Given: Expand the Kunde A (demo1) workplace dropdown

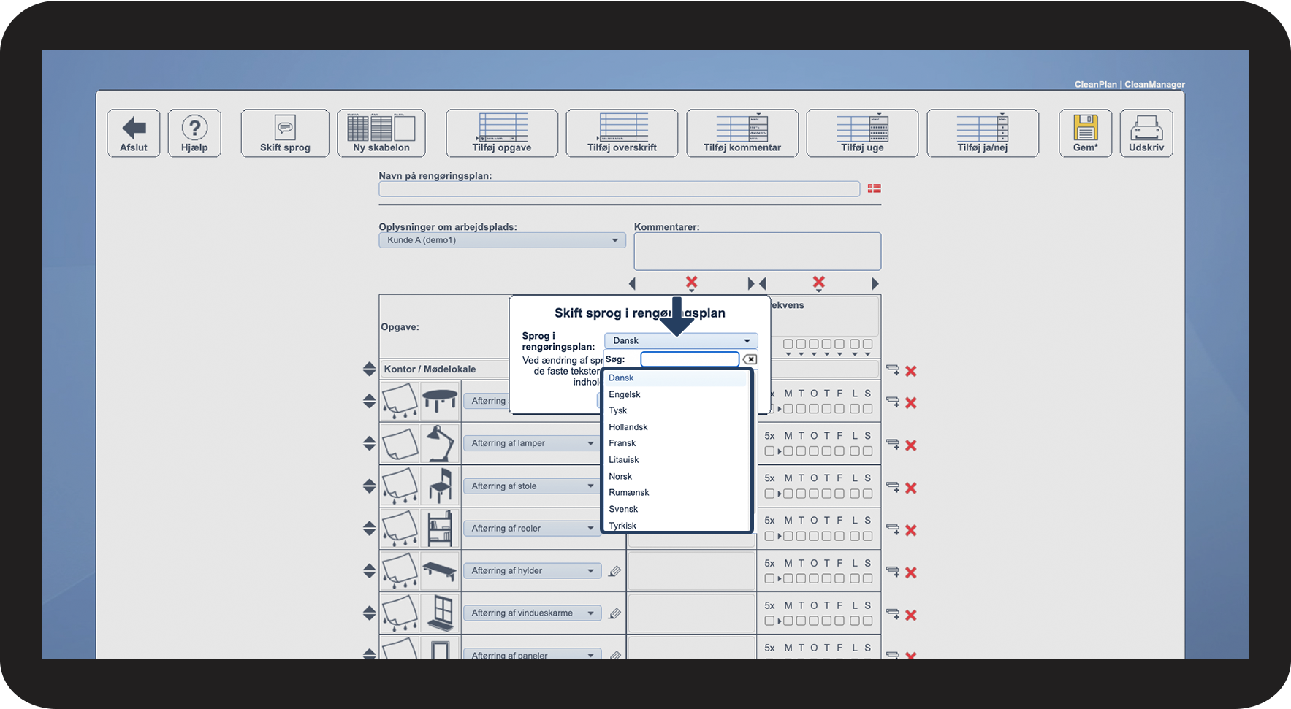Looking at the screenshot, I should [502, 240].
